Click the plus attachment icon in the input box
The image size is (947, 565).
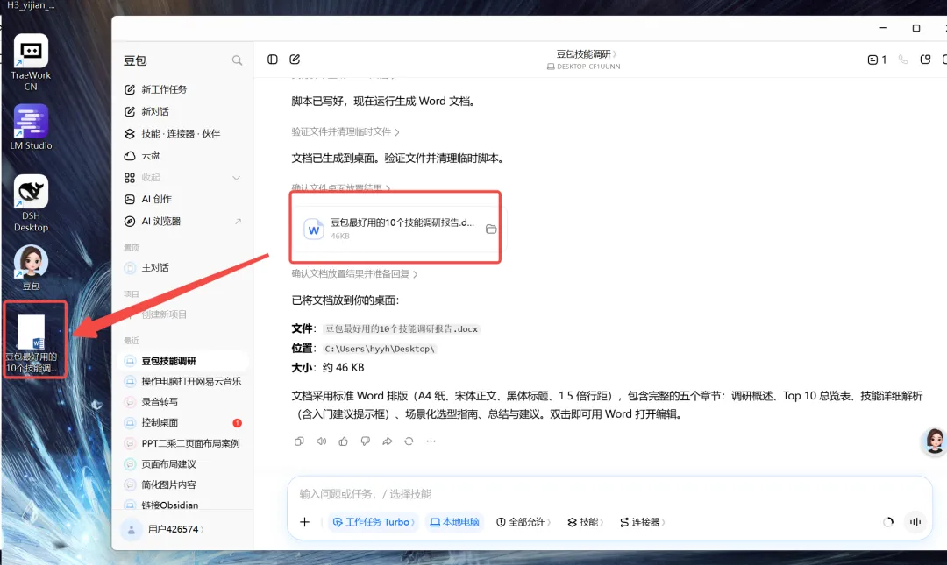point(304,522)
